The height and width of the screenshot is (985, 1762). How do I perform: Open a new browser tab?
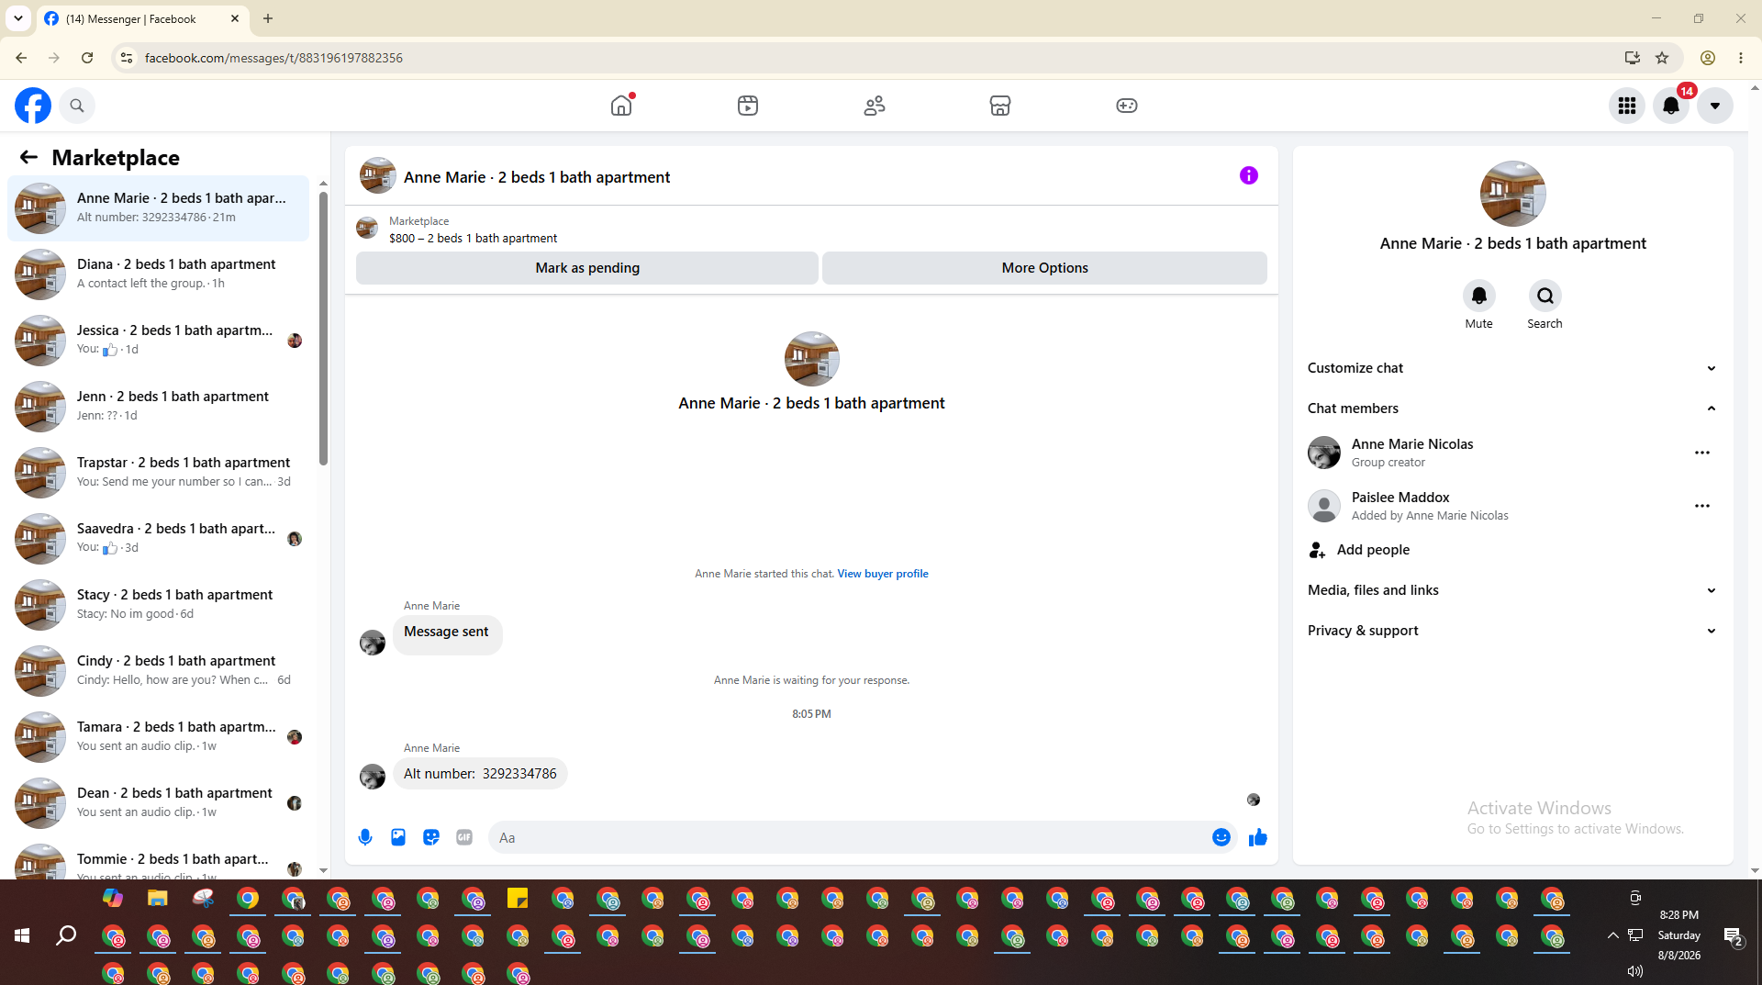pos(268,18)
